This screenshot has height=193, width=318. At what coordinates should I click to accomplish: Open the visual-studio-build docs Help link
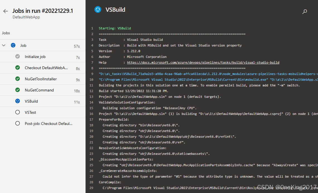(203, 62)
